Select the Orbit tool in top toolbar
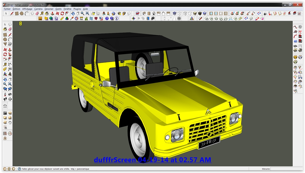Viewport: 305px width, 173px height. coord(73,13)
